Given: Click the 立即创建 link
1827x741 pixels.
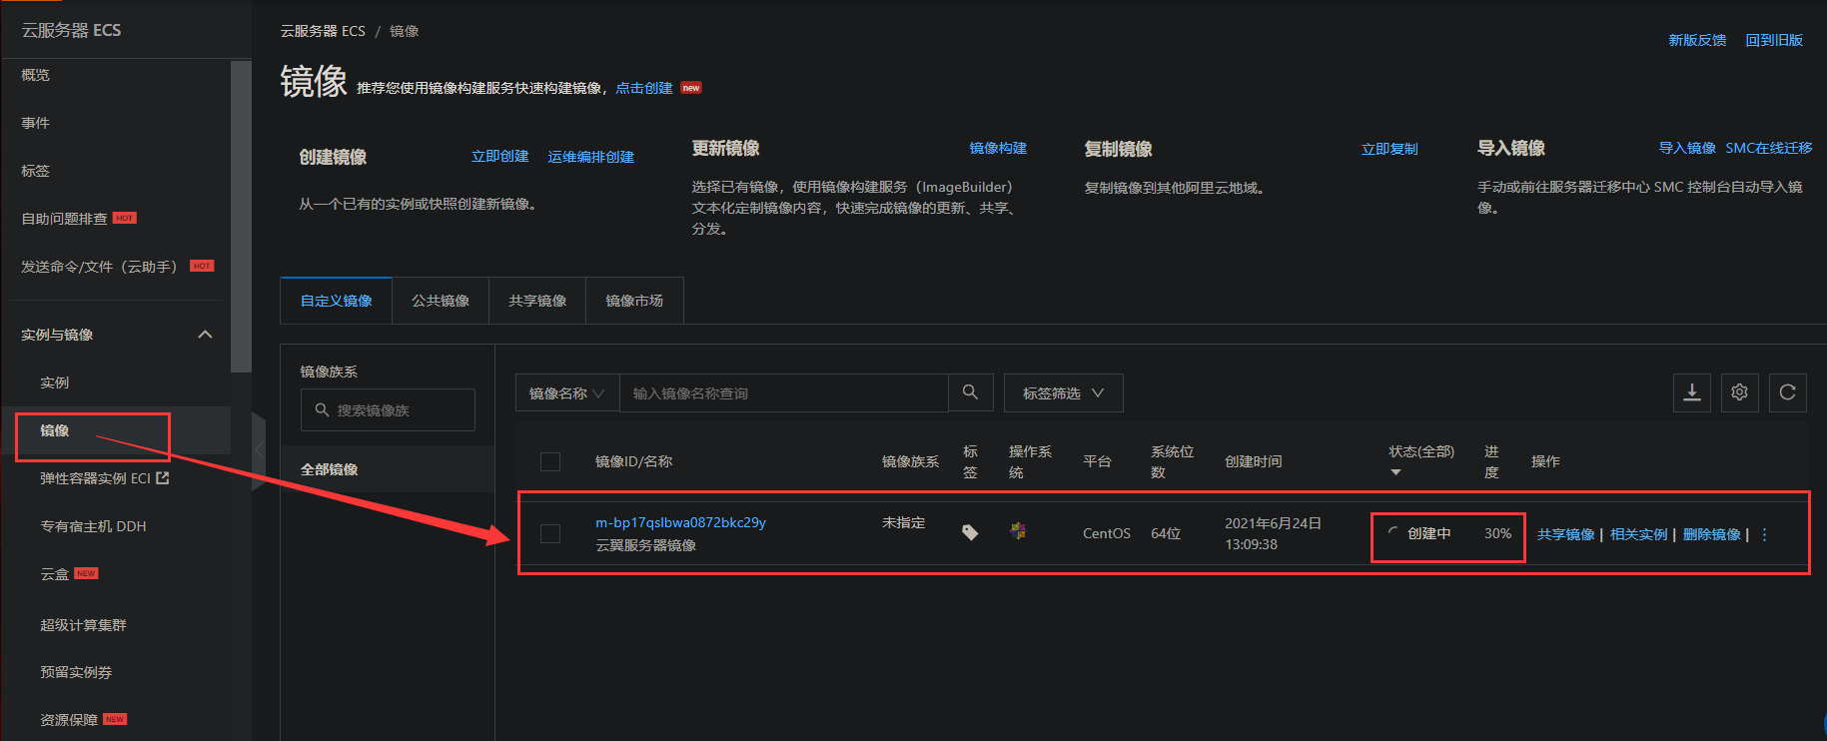Looking at the screenshot, I should pos(499,157).
